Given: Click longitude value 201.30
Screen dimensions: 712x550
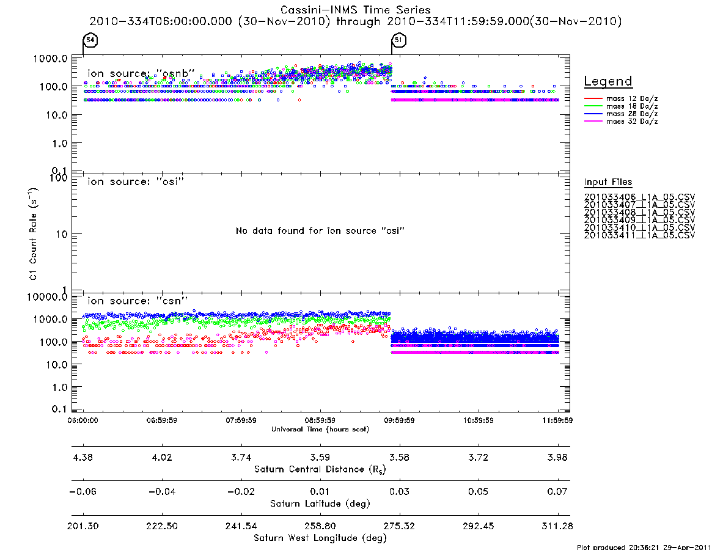Looking at the screenshot, I should [83, 526].
